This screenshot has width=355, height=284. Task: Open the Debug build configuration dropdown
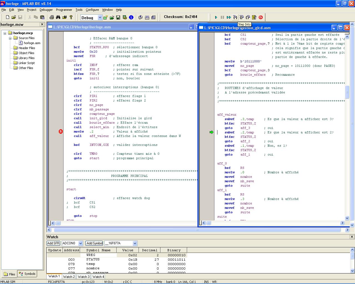click(x=100, y=18)
